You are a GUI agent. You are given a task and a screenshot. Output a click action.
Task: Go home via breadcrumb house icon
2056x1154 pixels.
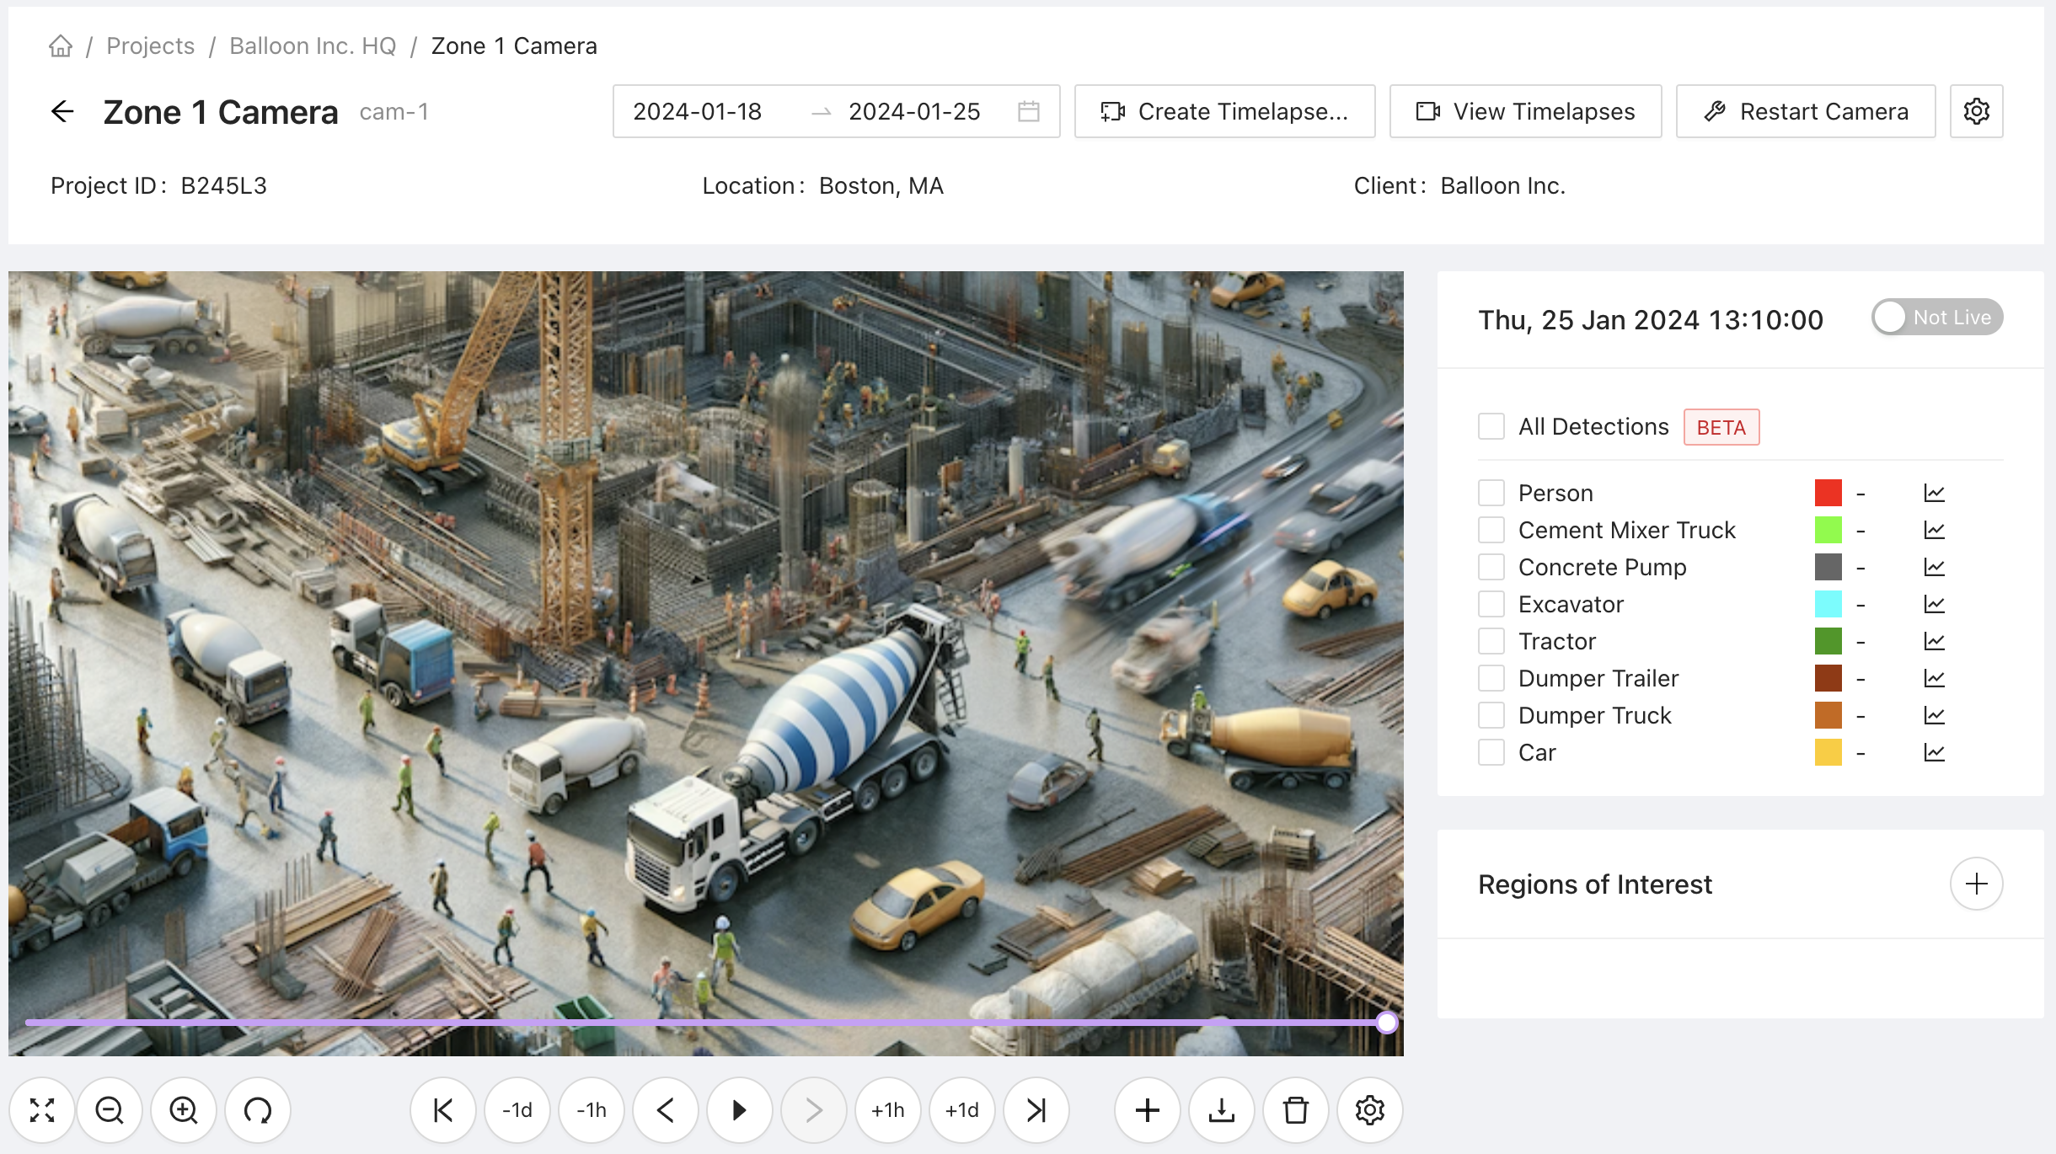click(61, 45)
